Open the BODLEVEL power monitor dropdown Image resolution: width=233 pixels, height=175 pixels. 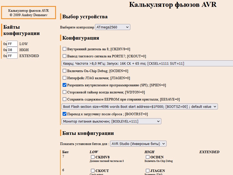point(111,121)
